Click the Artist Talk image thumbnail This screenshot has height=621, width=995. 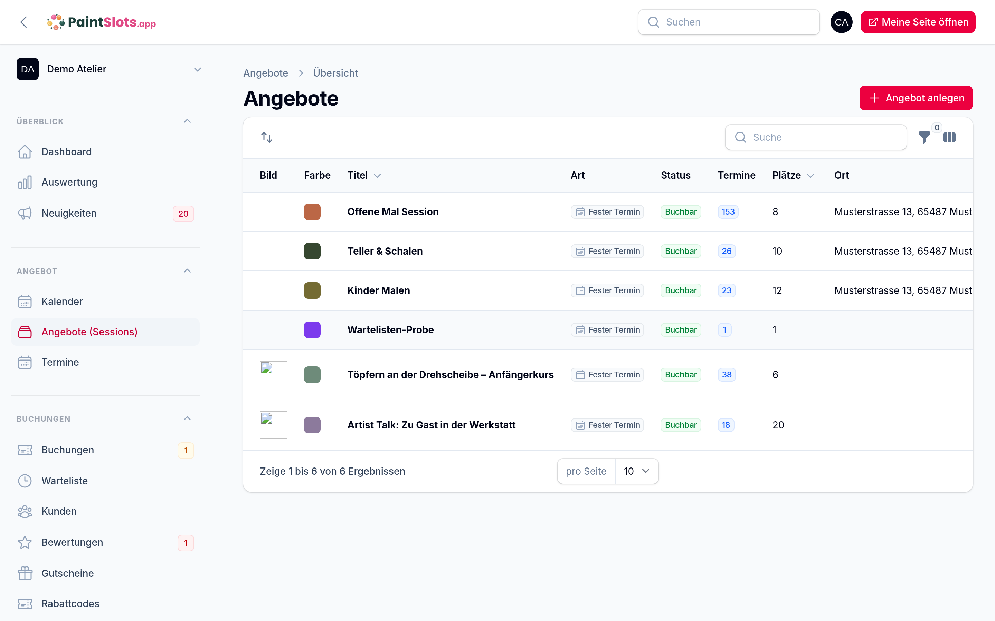273,425
